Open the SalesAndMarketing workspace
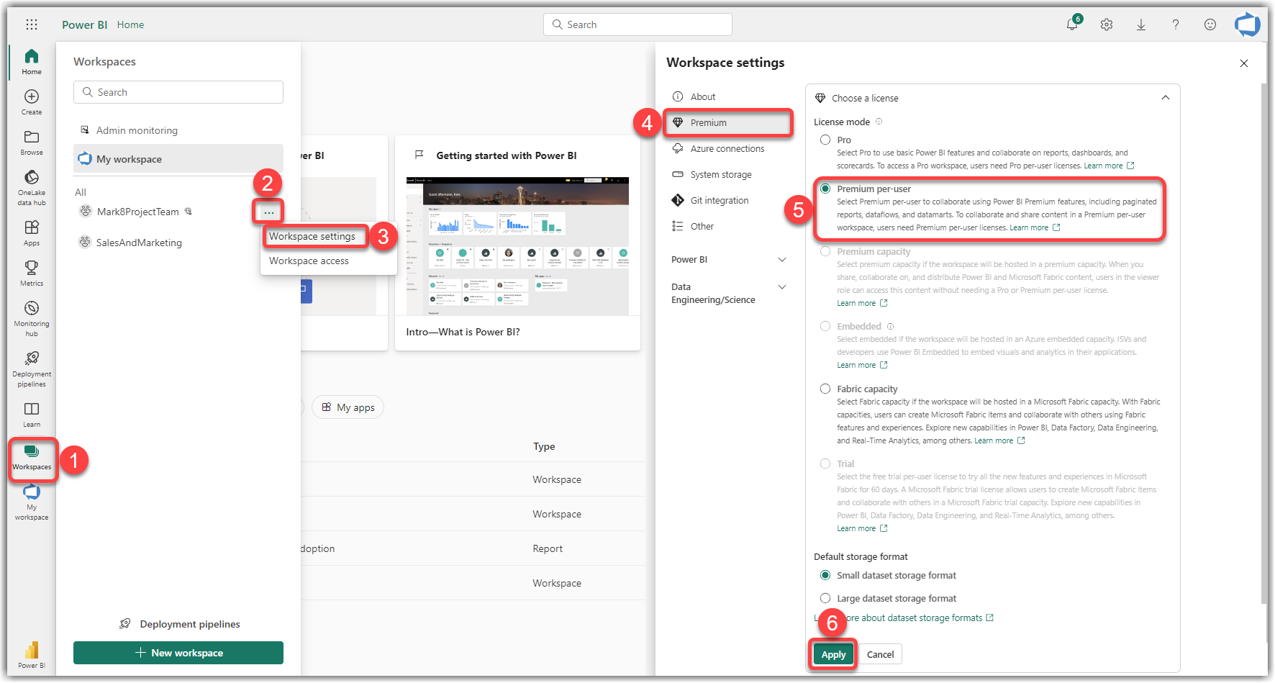 139,243
